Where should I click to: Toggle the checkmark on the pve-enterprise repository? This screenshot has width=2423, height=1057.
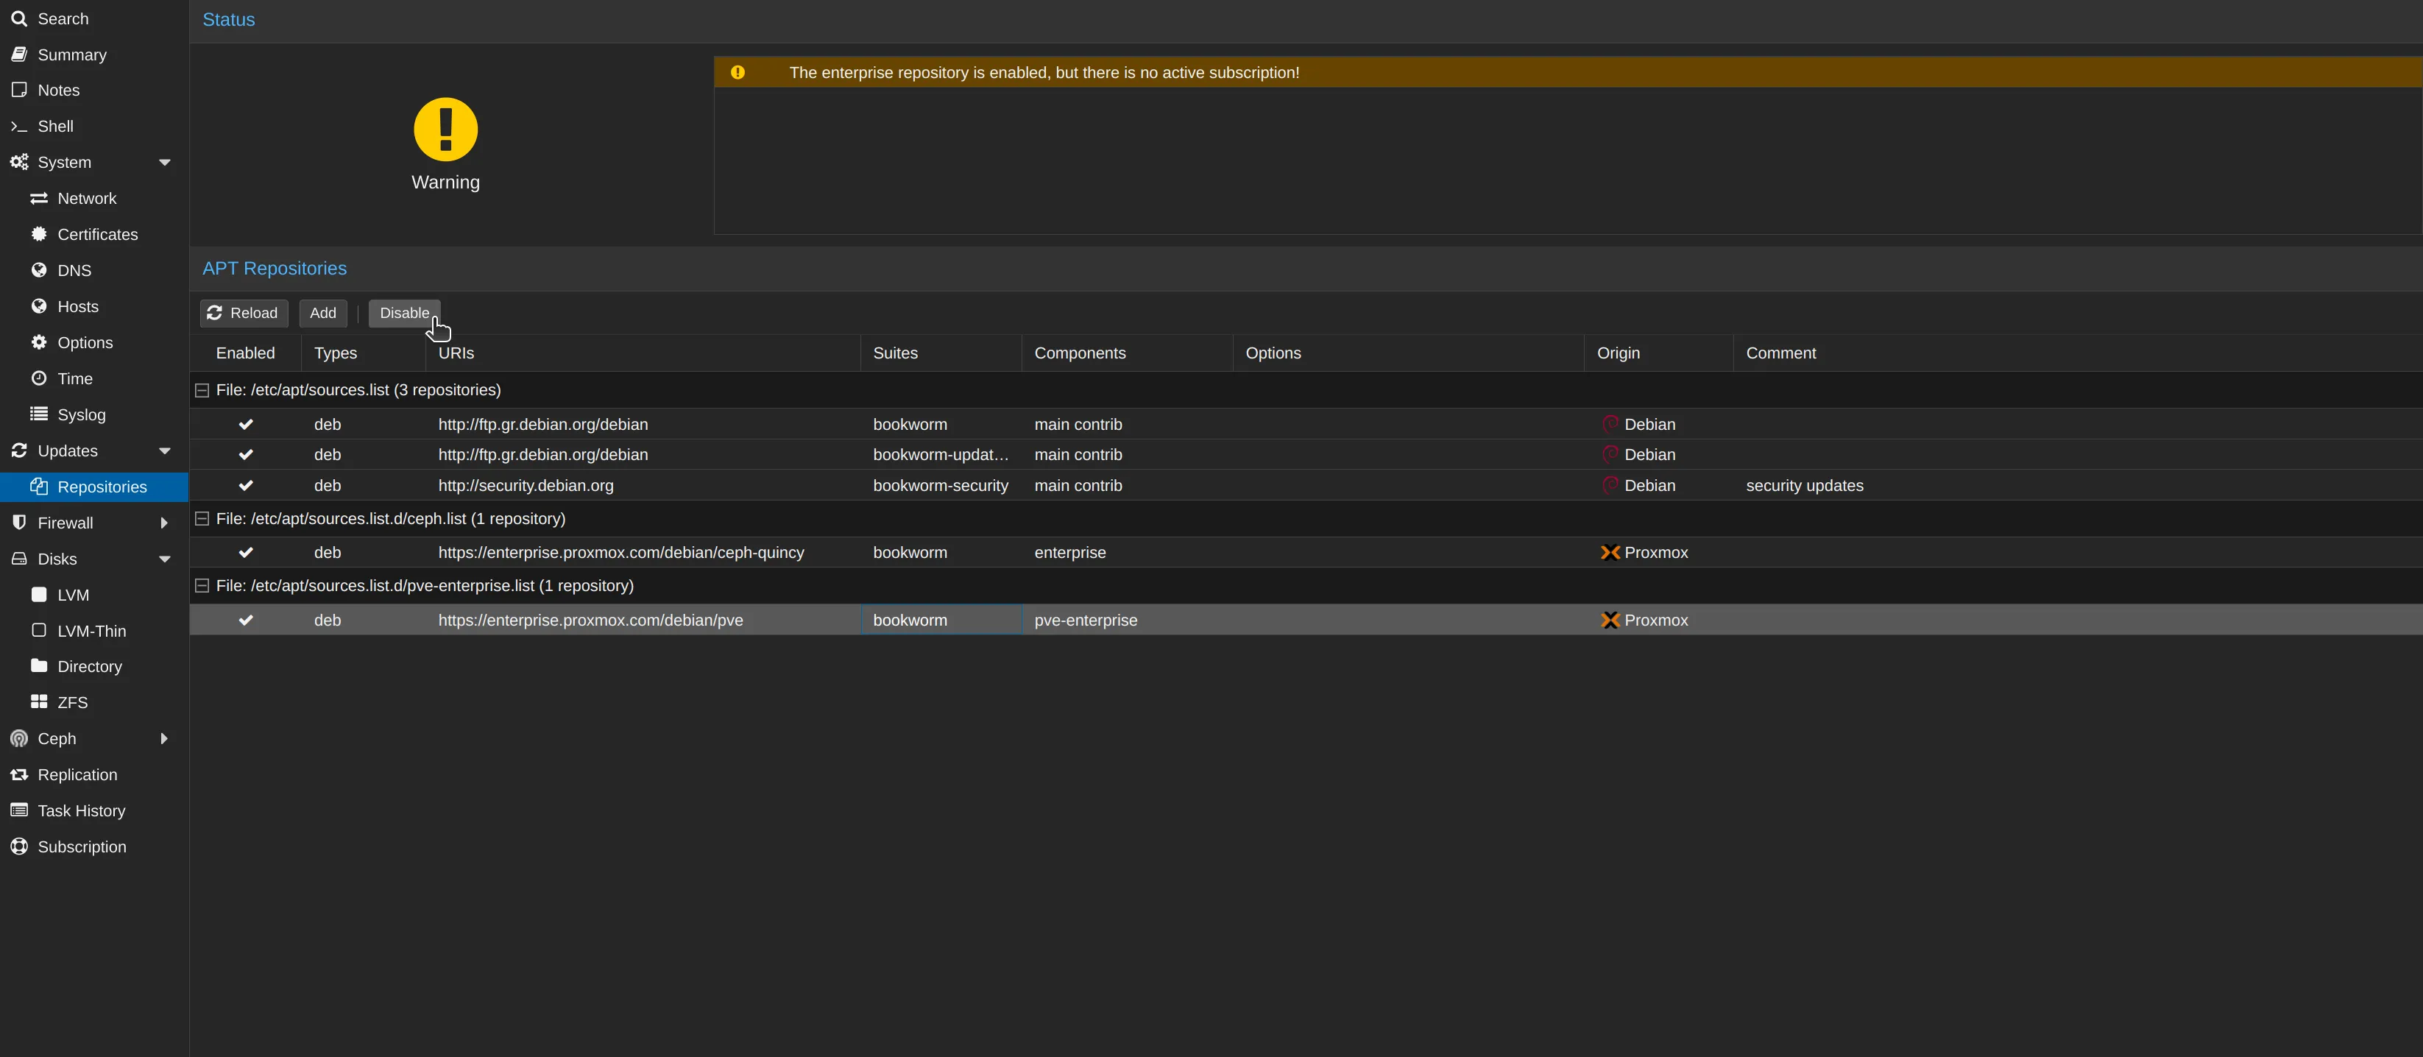[246, 620]
